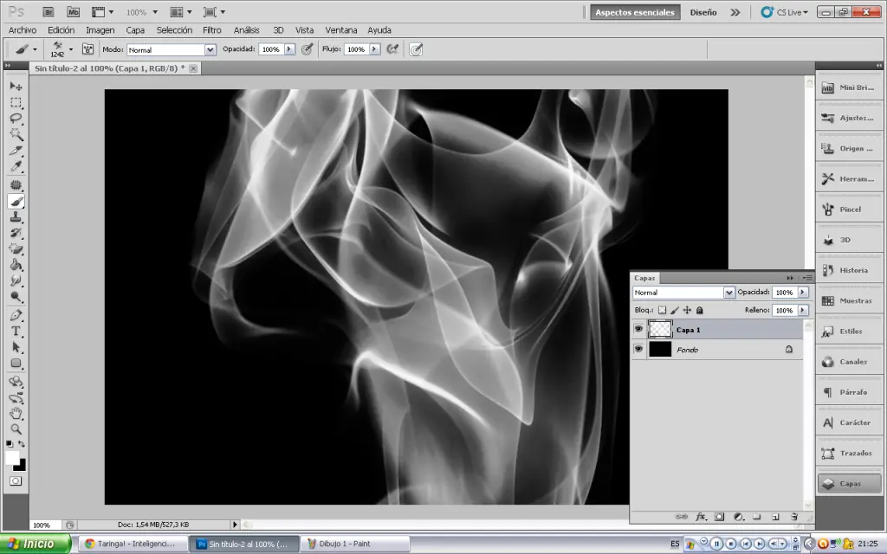Select the 3D Object Rotate tool
The height and width of the screenshot is (554, 887).
(x=16, y=382)
